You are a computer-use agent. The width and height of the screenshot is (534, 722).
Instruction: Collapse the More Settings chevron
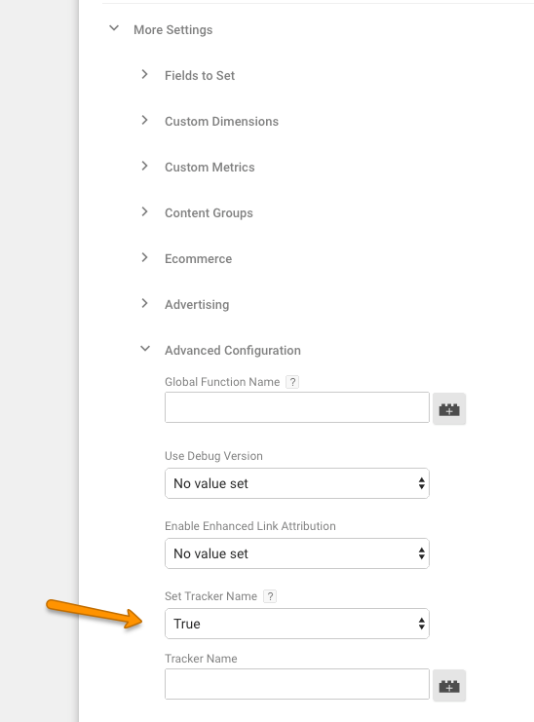pos(114,28)
